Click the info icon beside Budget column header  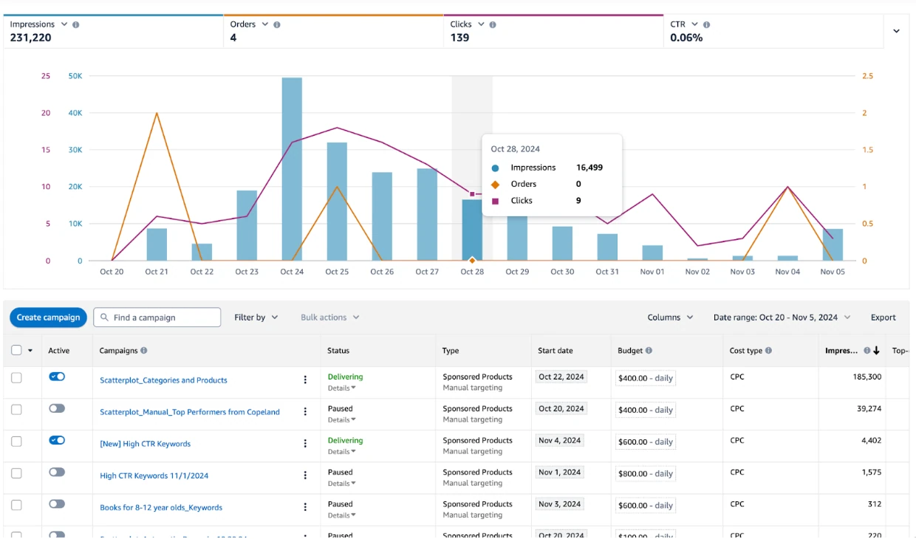649,351
